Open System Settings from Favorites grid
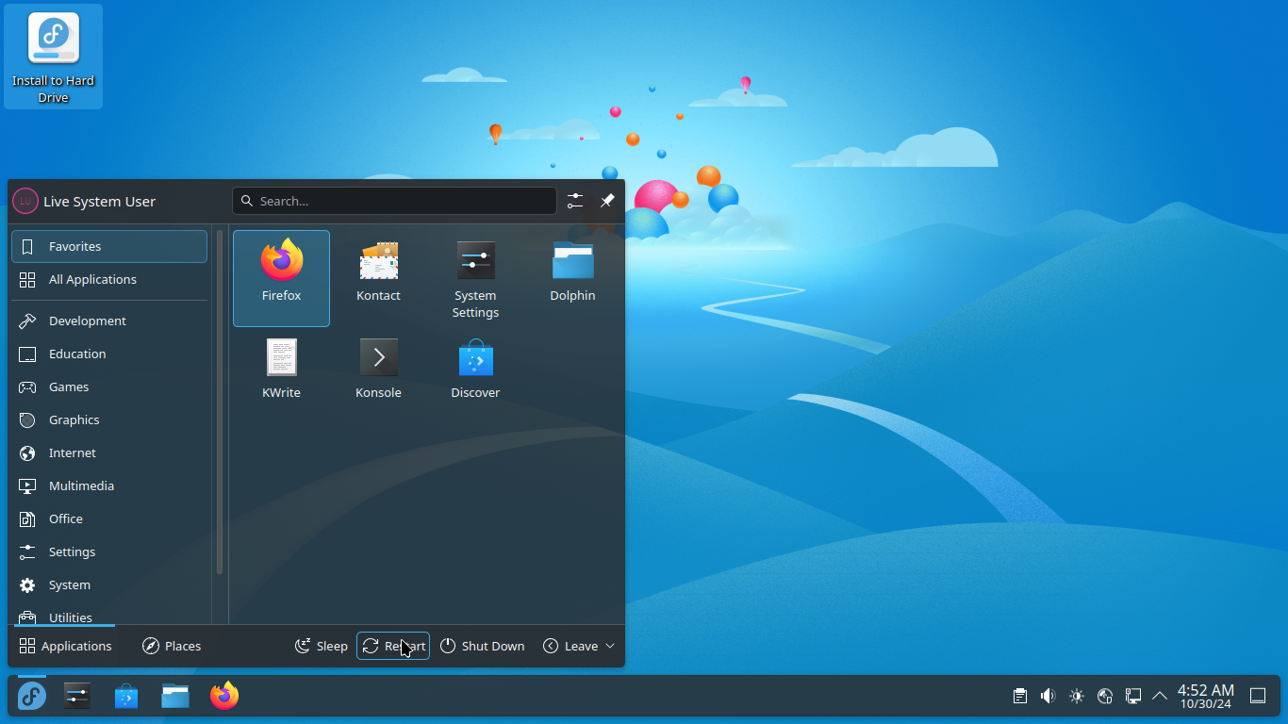 tap(475, 278)
